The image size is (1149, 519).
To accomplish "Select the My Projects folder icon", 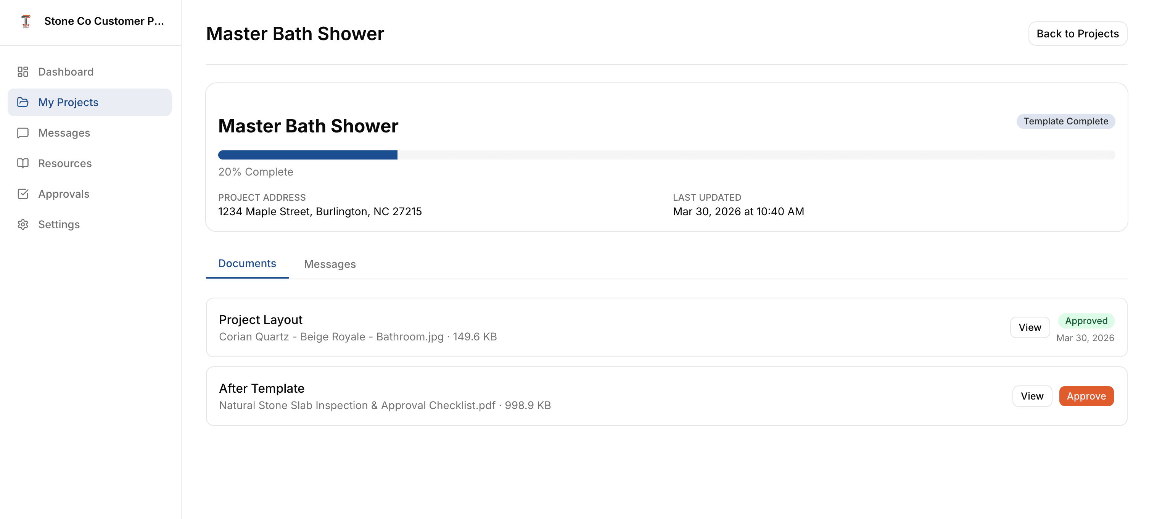I will (x=23, y=102).
